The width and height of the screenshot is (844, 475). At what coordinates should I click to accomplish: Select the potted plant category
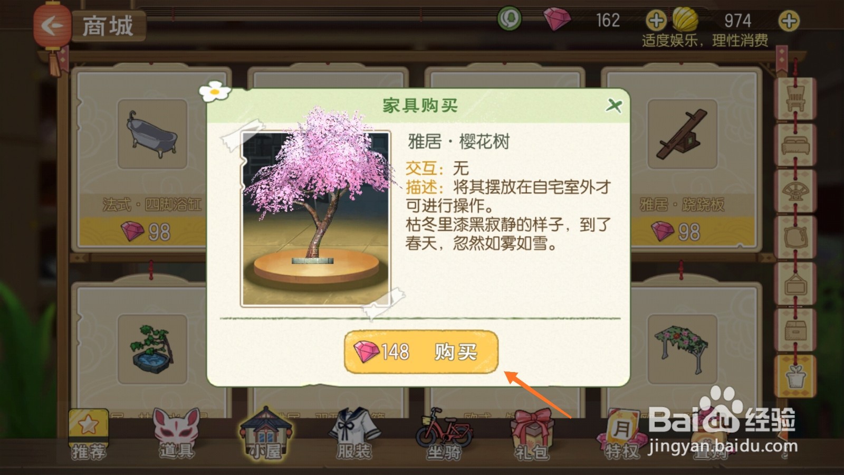pyautogui.click(x=795, y=376)
